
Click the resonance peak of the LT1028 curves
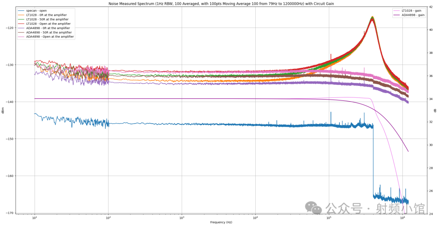coord(372,17)
